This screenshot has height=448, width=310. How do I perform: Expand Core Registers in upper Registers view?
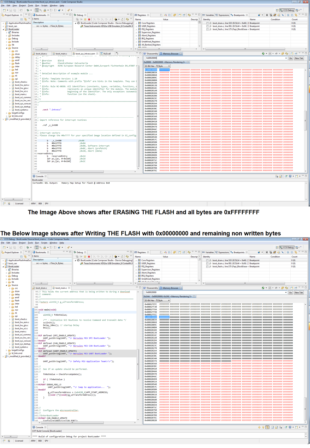point(137,23)
